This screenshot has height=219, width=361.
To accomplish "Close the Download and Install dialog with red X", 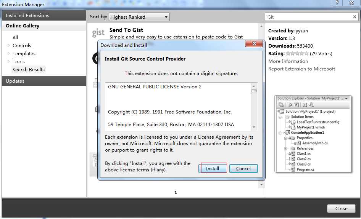I will point(254,43).
